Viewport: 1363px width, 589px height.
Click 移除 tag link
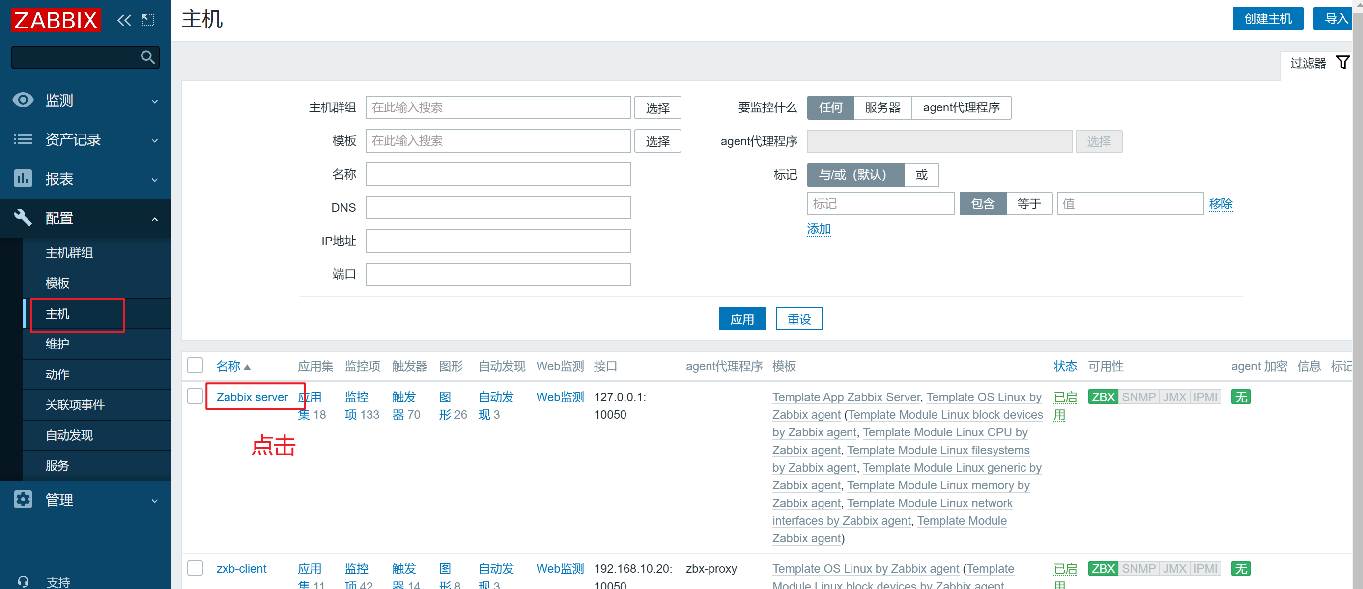(x=1221, y=204)
